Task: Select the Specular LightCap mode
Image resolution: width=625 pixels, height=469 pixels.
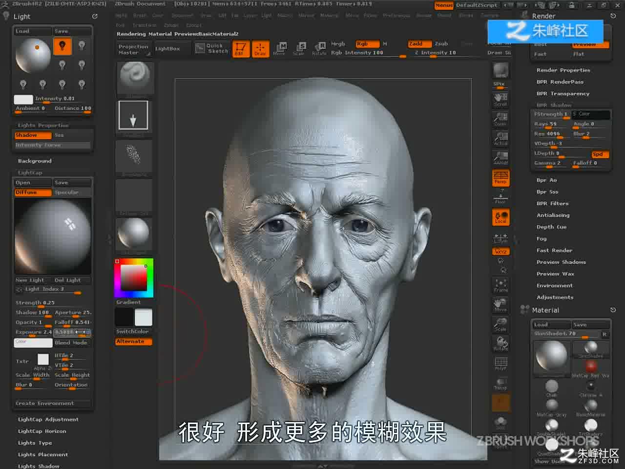Action: point(72,192)
